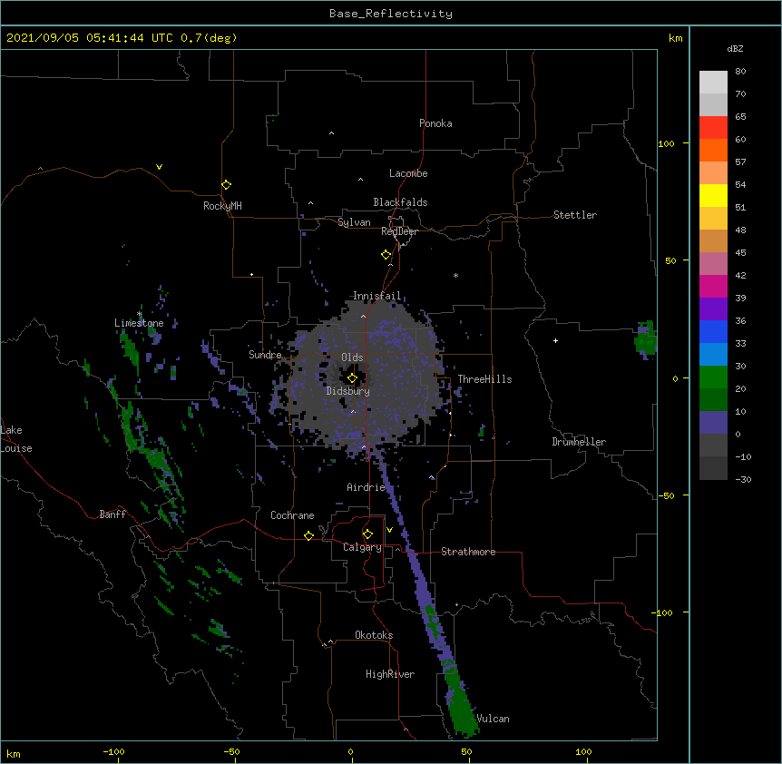Pick the red 60-65 dBZ legend swatch
Viewport: 782px width, 764px height.
[x=713, y=128]
